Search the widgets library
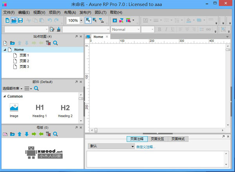 click(36, 88)
